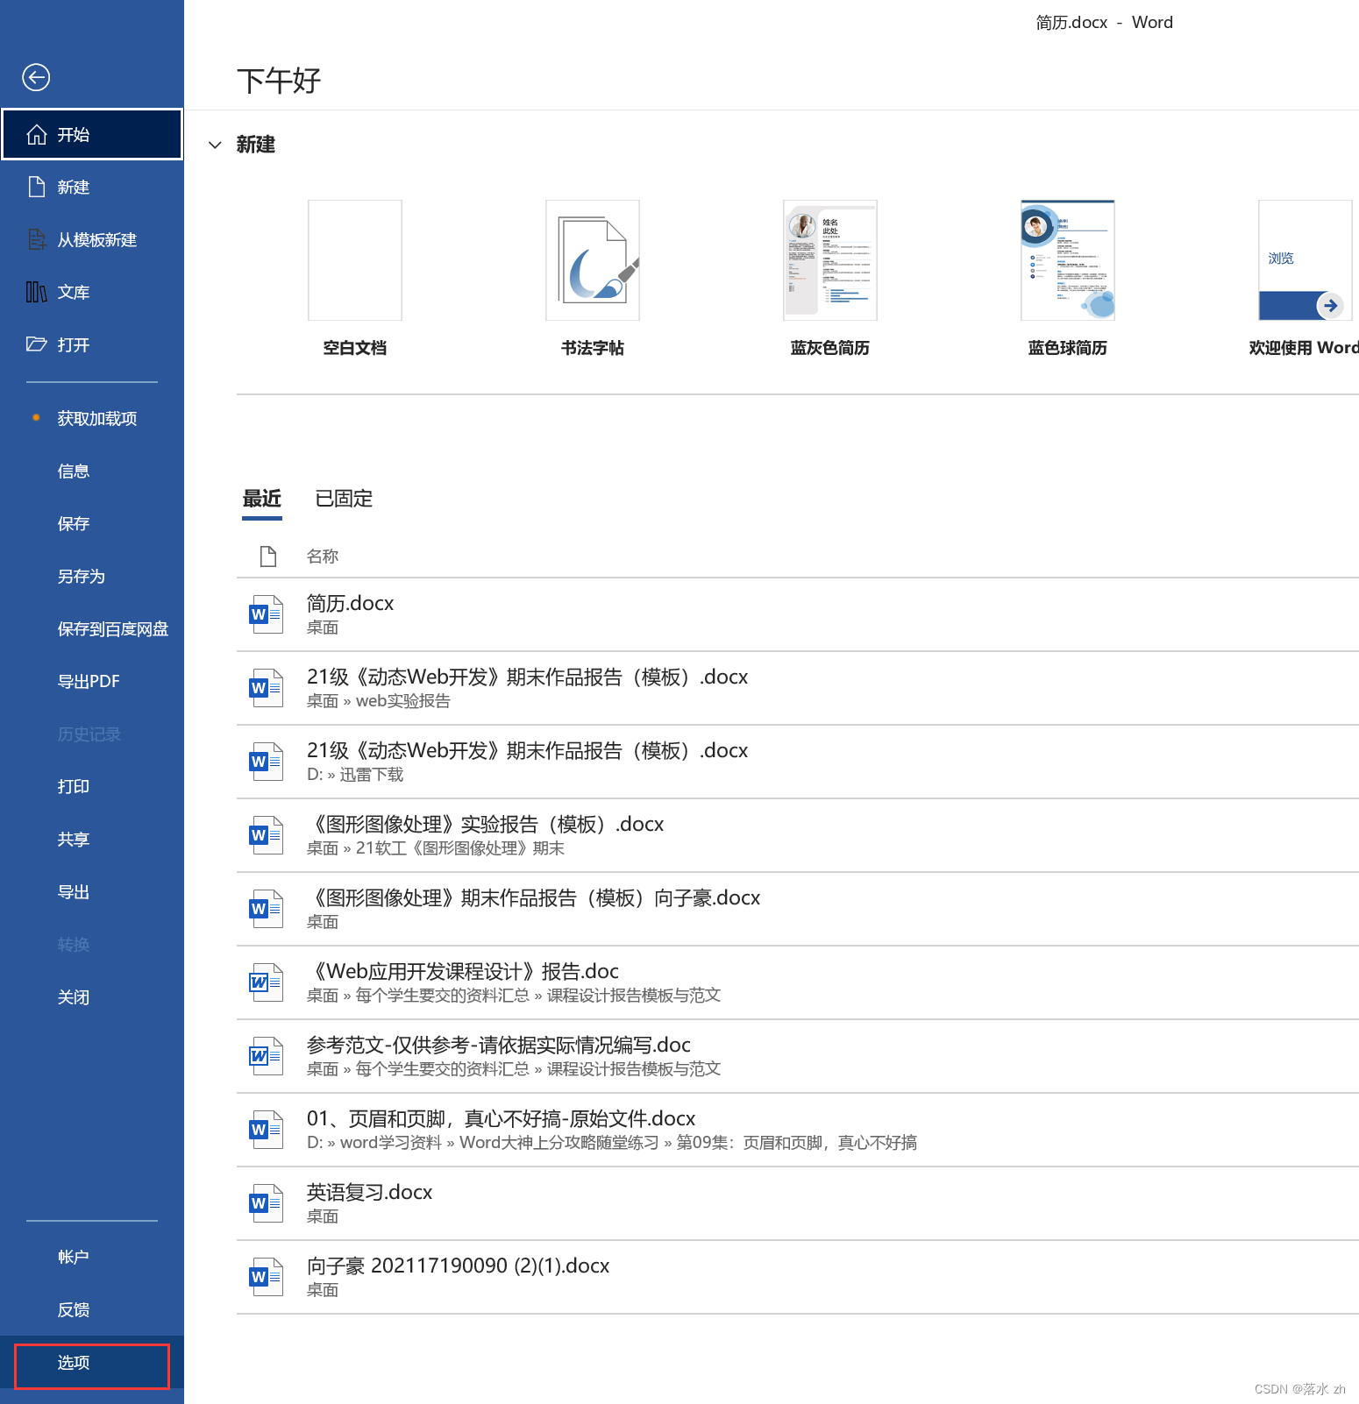1359x1404 pixels.
Task: Click Word icon of 《Web应用开发课程设计》报告.doc
Action: coord(266,982)
